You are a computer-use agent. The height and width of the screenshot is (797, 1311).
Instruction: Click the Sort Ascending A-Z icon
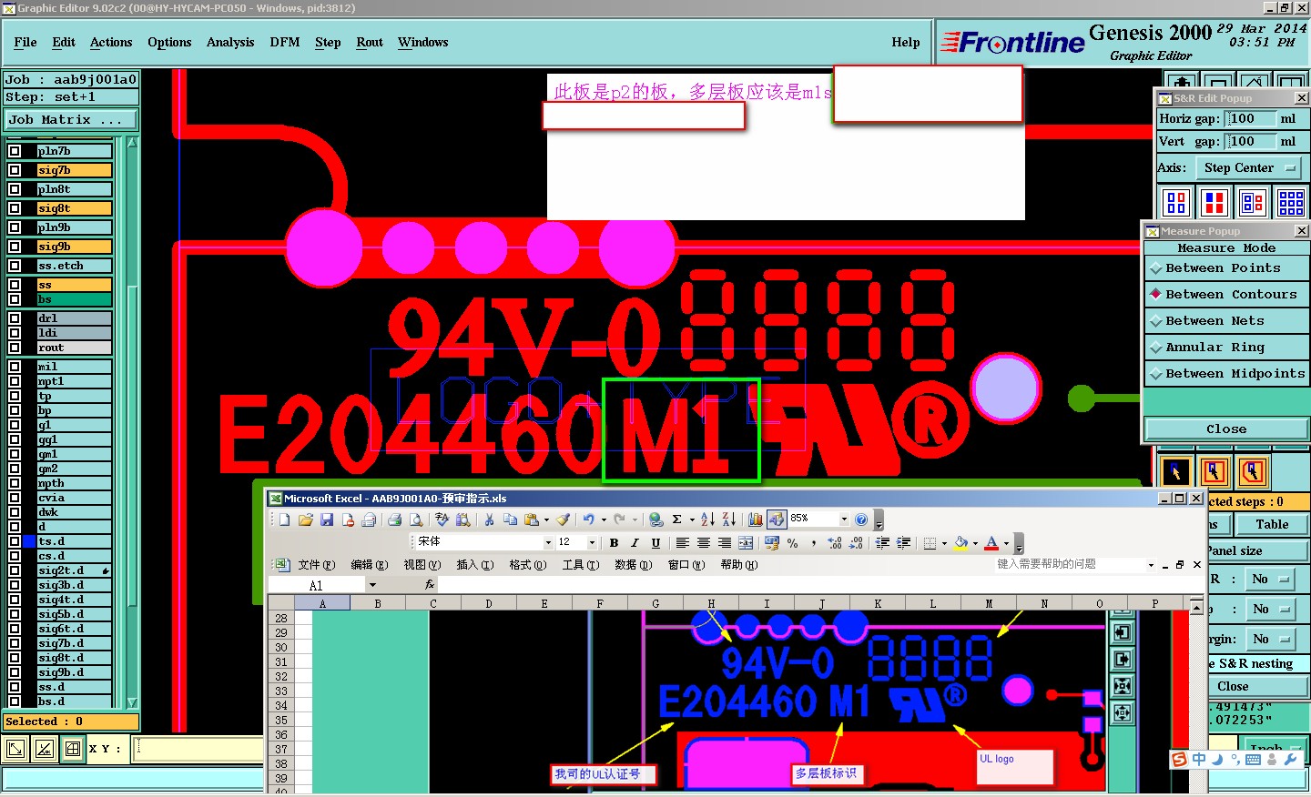pyautogui.click(x=707, y=520)
